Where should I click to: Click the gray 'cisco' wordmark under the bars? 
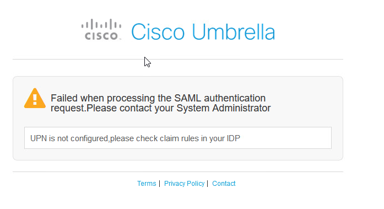pos(101,36)
